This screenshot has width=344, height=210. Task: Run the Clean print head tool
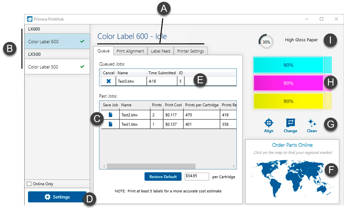[312, 125]
